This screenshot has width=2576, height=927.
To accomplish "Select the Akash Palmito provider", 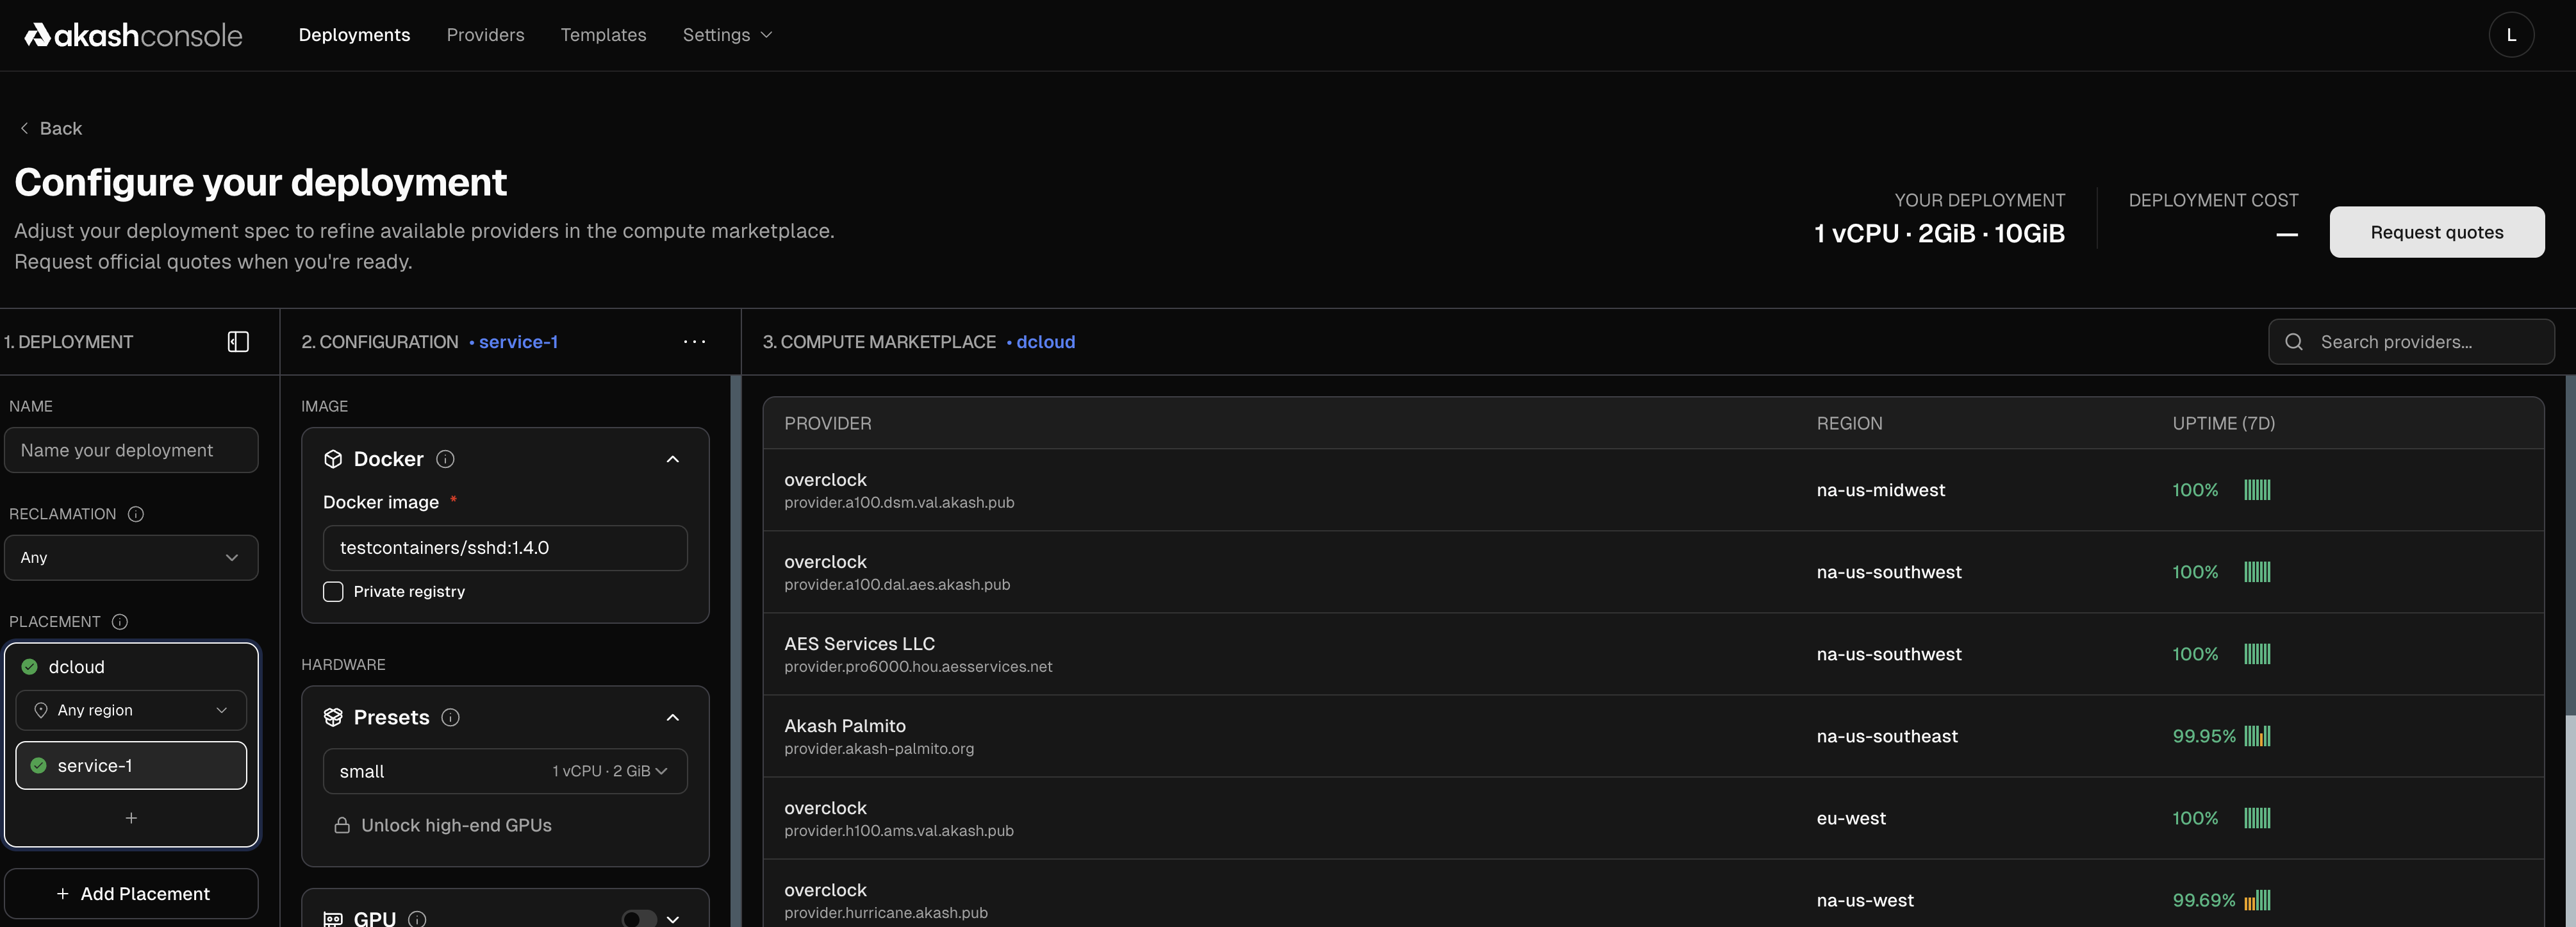I will click(1653, 736).
